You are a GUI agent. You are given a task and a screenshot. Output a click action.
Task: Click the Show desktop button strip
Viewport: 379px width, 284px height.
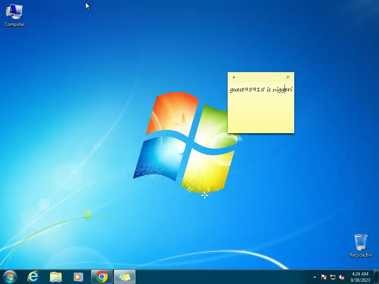coord(376,277)
